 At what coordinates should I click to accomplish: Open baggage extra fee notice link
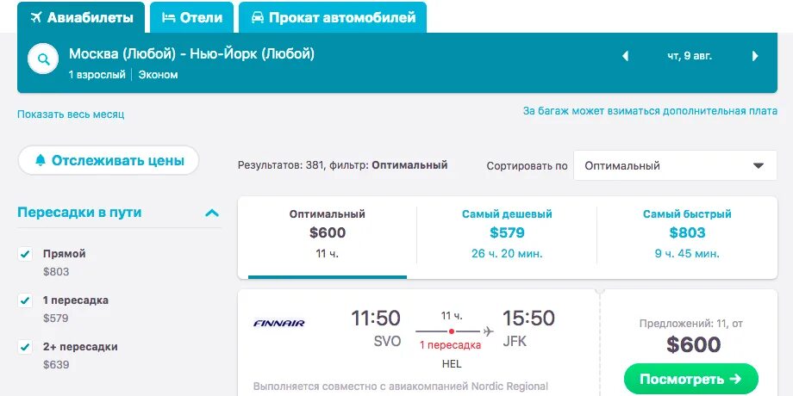pyautogui.click(x=650, y=110)
